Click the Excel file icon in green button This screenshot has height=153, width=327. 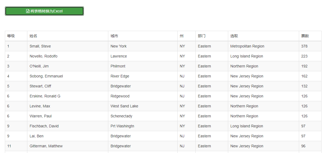(28, 11)
